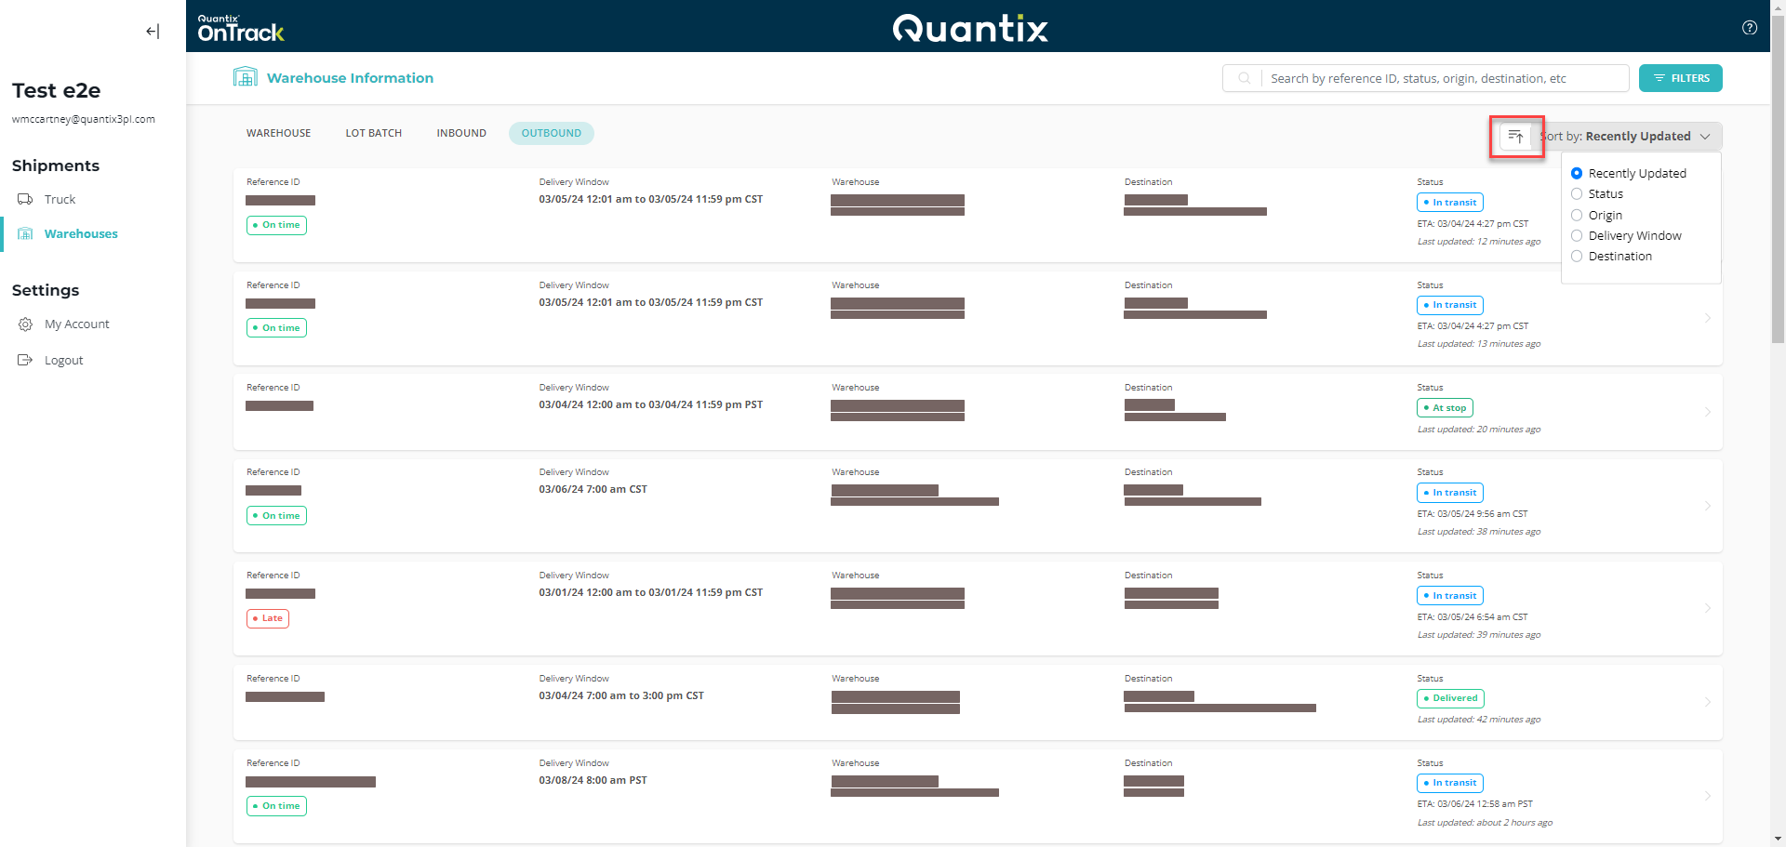The image size is (1786, 847).
Task: Click the Logout icon in the sidebar
Action: coord(26,361)
